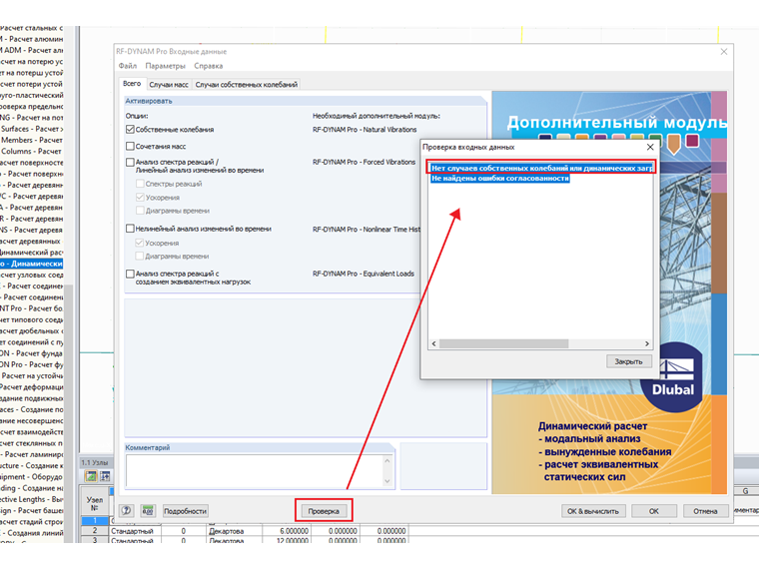This screenshot has height=569, width=759.
Task: Click the left arrow of popup horizontal scrollbar
Action: (x=433, y=343)
